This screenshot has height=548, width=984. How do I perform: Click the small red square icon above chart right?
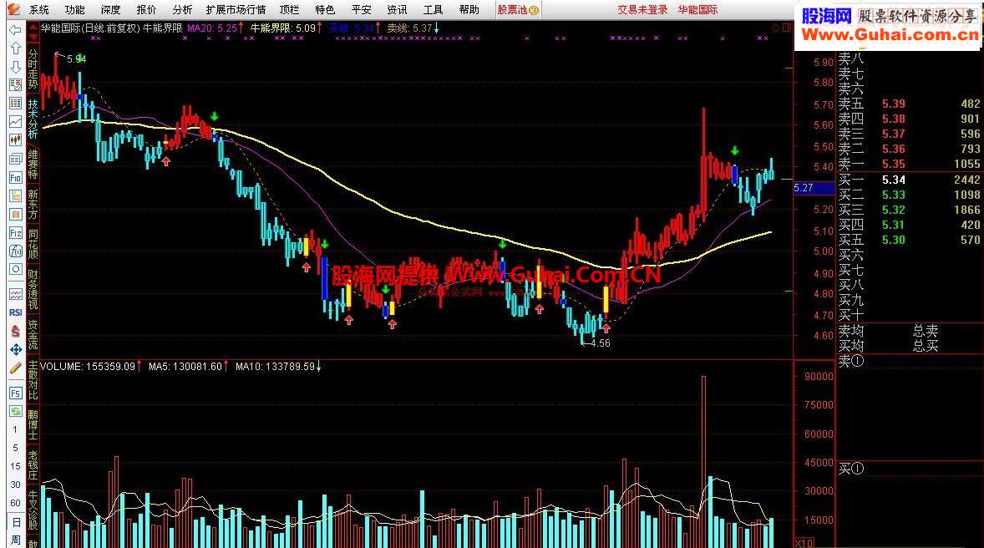[786, 28]
